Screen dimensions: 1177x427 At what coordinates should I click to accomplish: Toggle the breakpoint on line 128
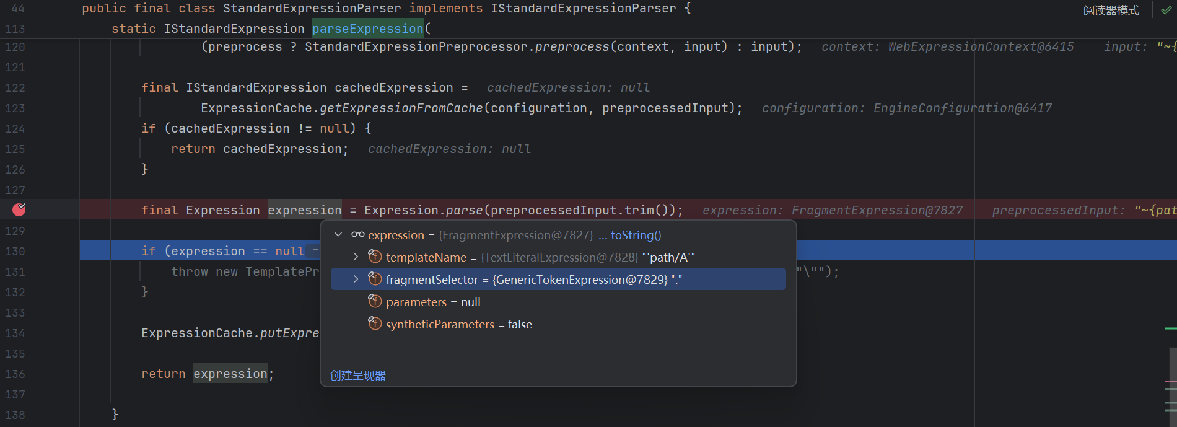(19, 209)
